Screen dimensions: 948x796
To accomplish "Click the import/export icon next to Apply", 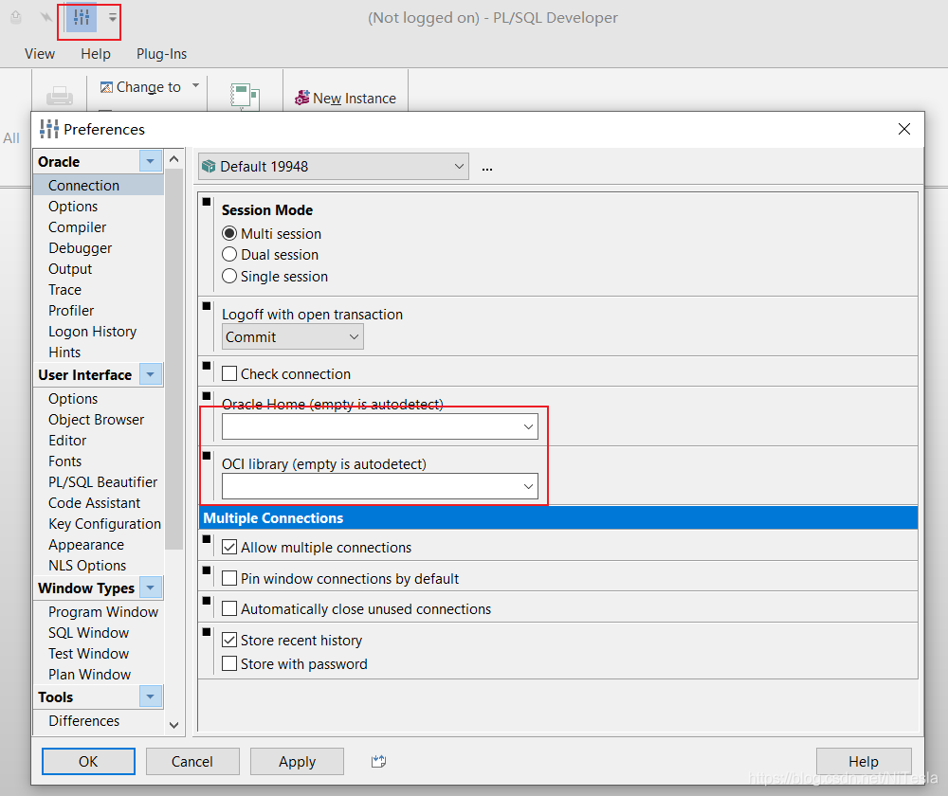I will tap(379, 762).
